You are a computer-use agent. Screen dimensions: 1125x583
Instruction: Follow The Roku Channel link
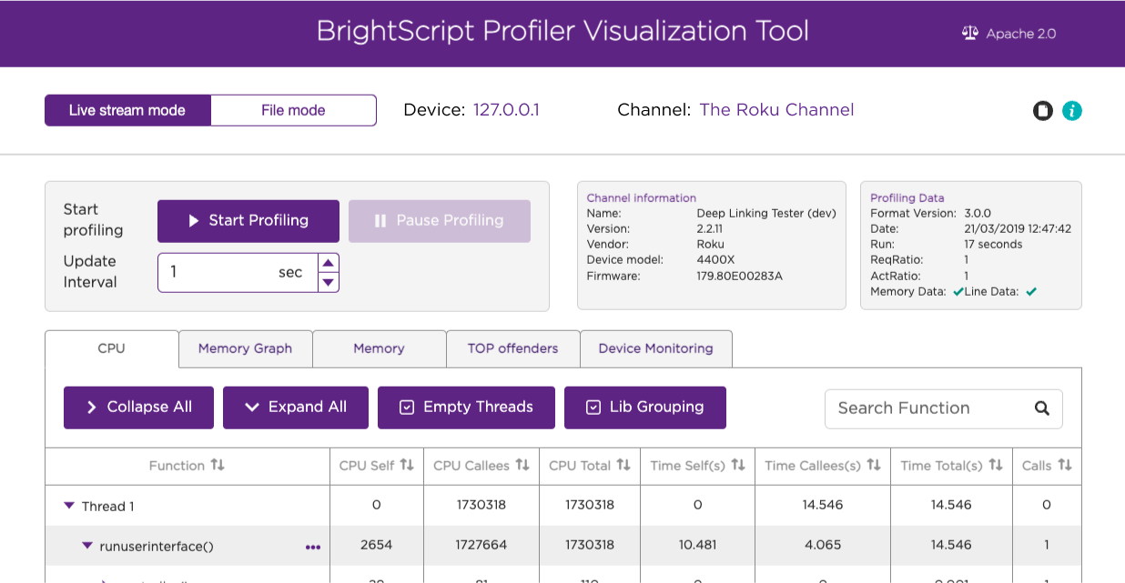tap(776, 110)
